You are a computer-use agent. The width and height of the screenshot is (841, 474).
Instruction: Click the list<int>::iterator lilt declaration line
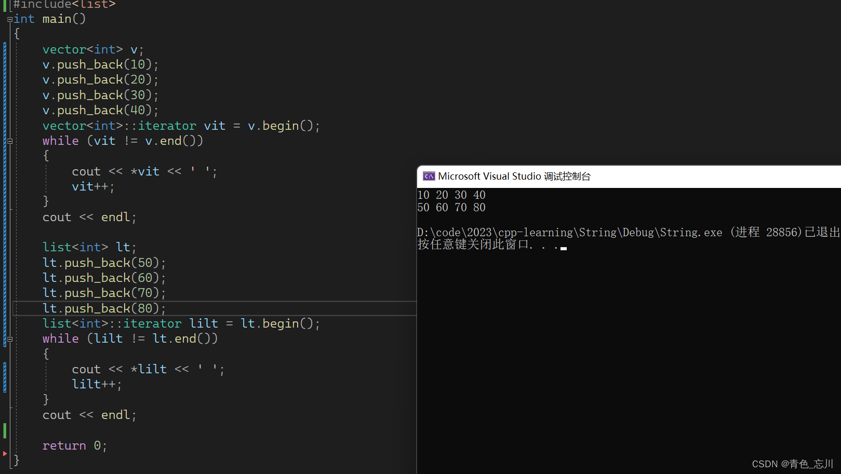pos(181,324)
